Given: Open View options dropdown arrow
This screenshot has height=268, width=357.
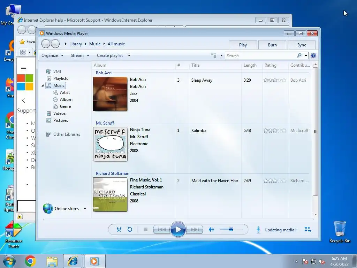Looking at the screenshot, I should [x=221, y=55].
